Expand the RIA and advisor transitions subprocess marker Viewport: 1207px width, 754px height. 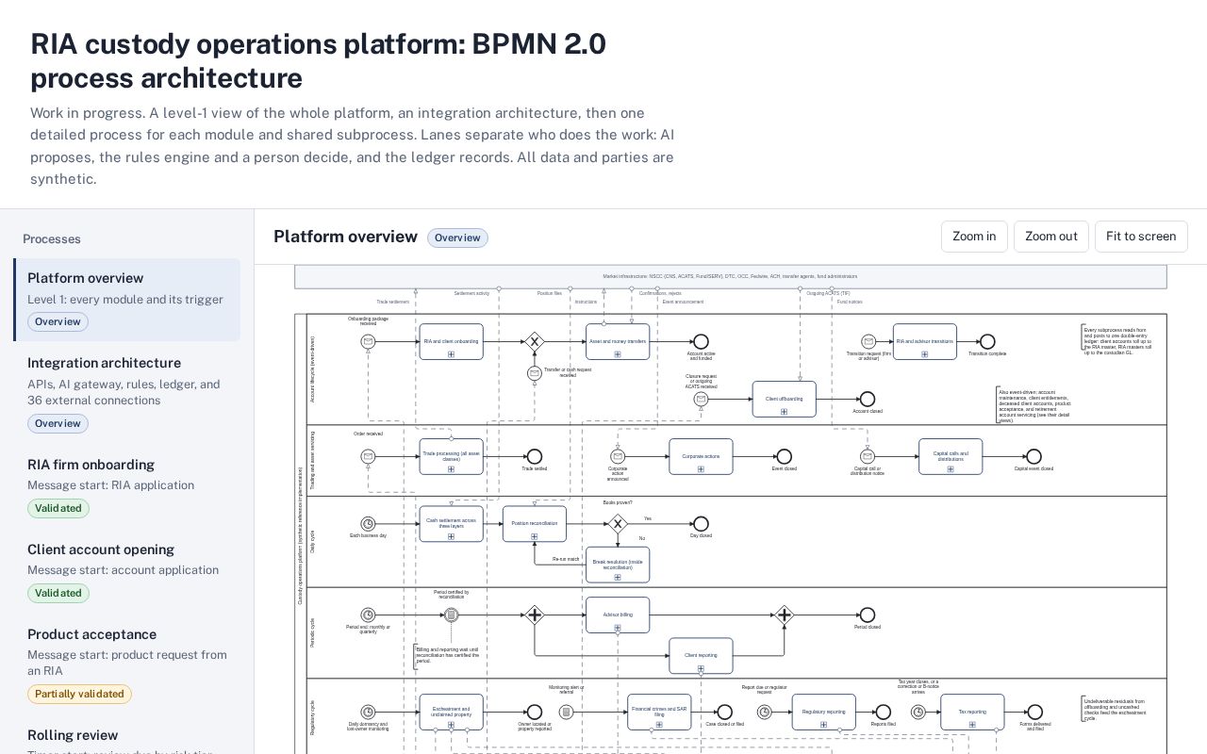924,354
